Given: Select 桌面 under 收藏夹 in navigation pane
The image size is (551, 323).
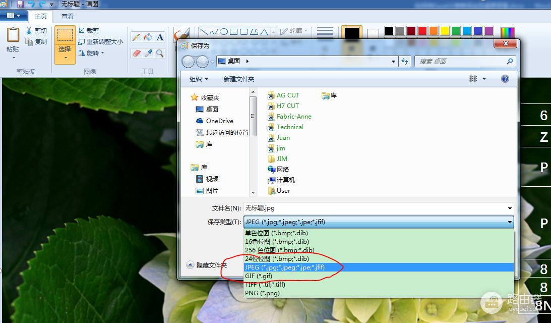Looking at the screenshot, I should (207, 109).
